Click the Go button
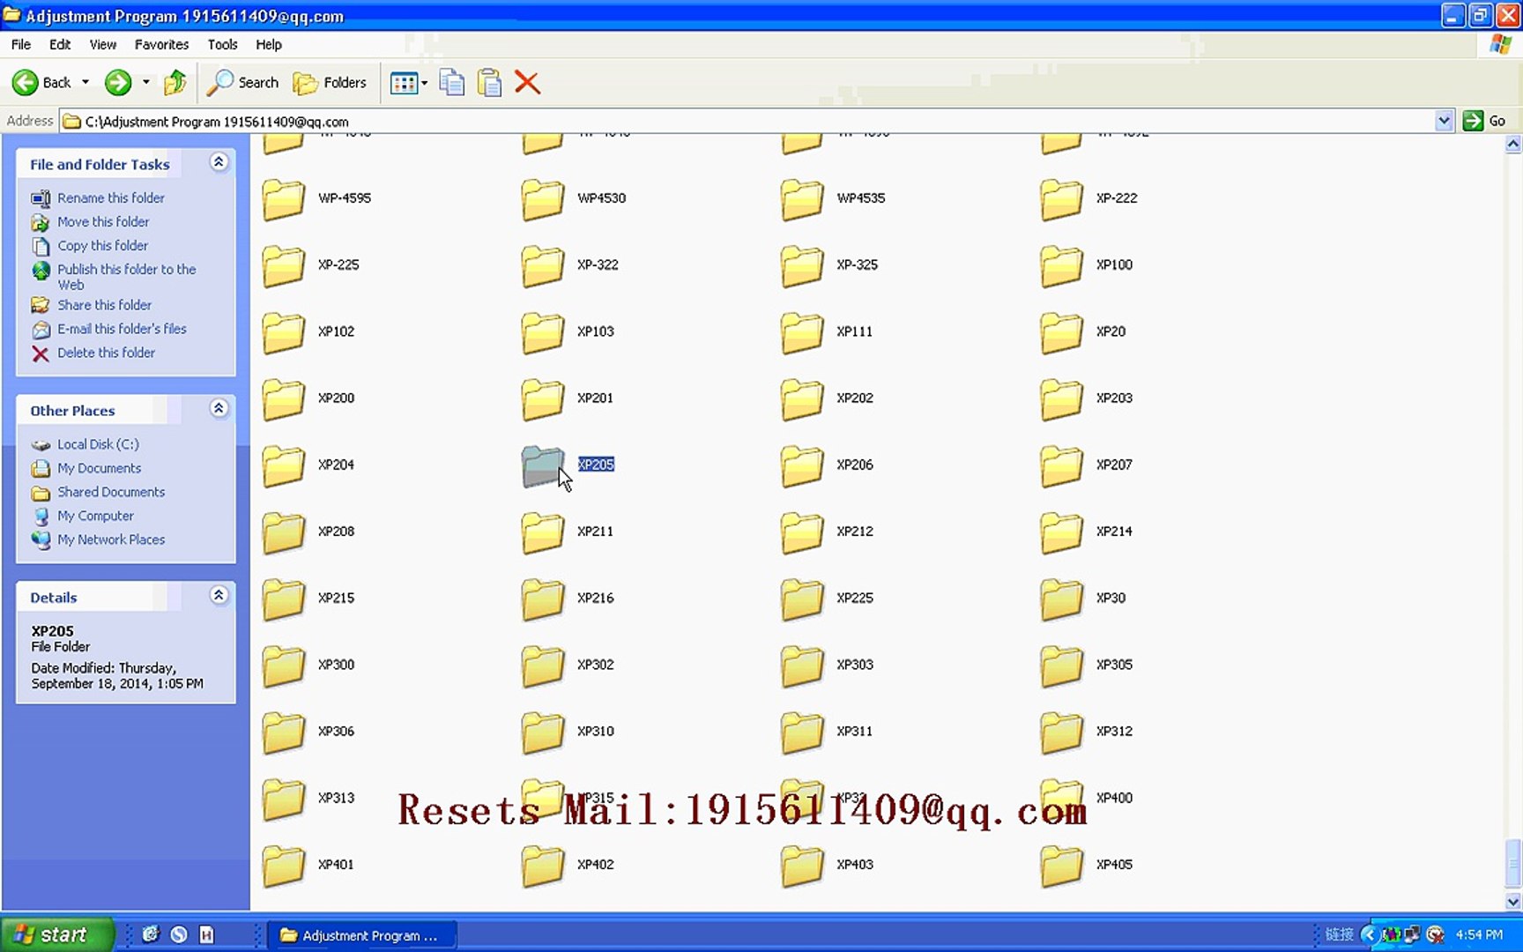Viewport: 1523px width, 952px height. (x=1485, y=121)
